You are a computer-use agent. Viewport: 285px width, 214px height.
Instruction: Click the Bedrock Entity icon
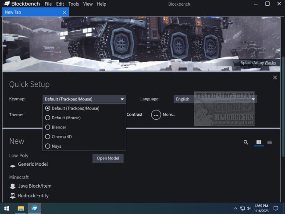(13, 196)
